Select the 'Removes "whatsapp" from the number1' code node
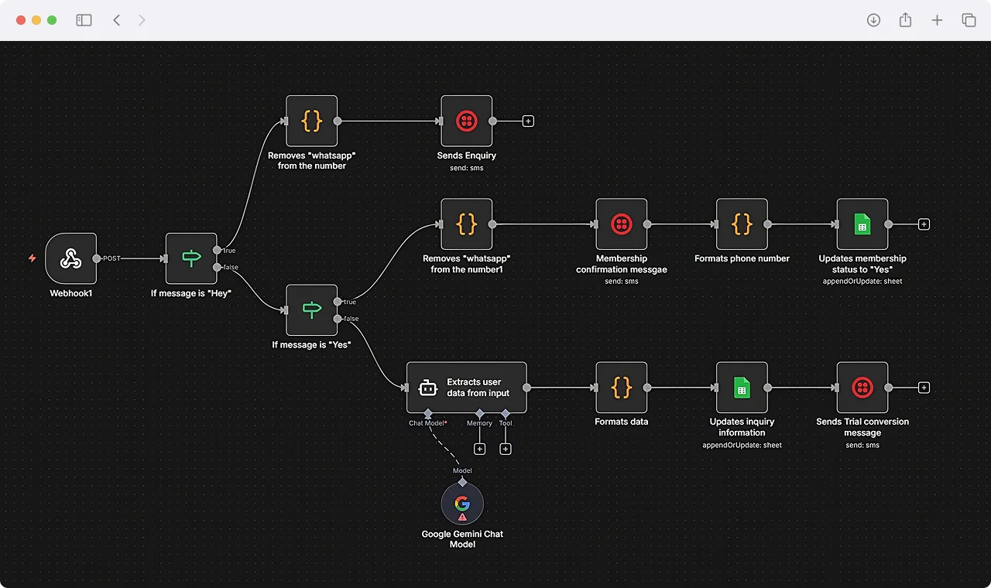This screenshot has height=588, width=991. pos(467,224)
